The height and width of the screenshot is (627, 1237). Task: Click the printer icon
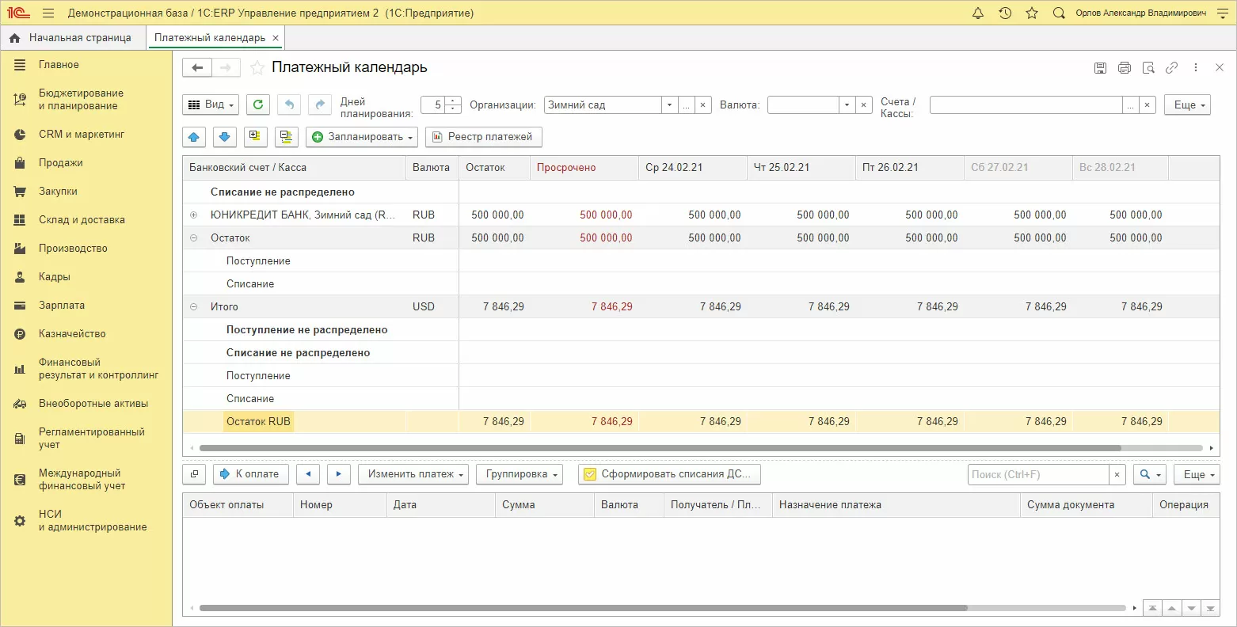pyautogui.click(x=1124, y=68)
